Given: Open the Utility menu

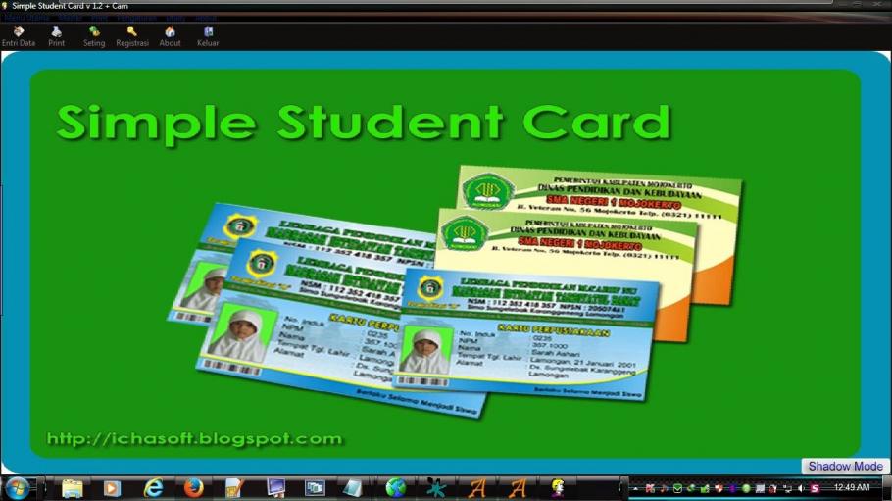Looking at the screenshot, I should 175,18.
